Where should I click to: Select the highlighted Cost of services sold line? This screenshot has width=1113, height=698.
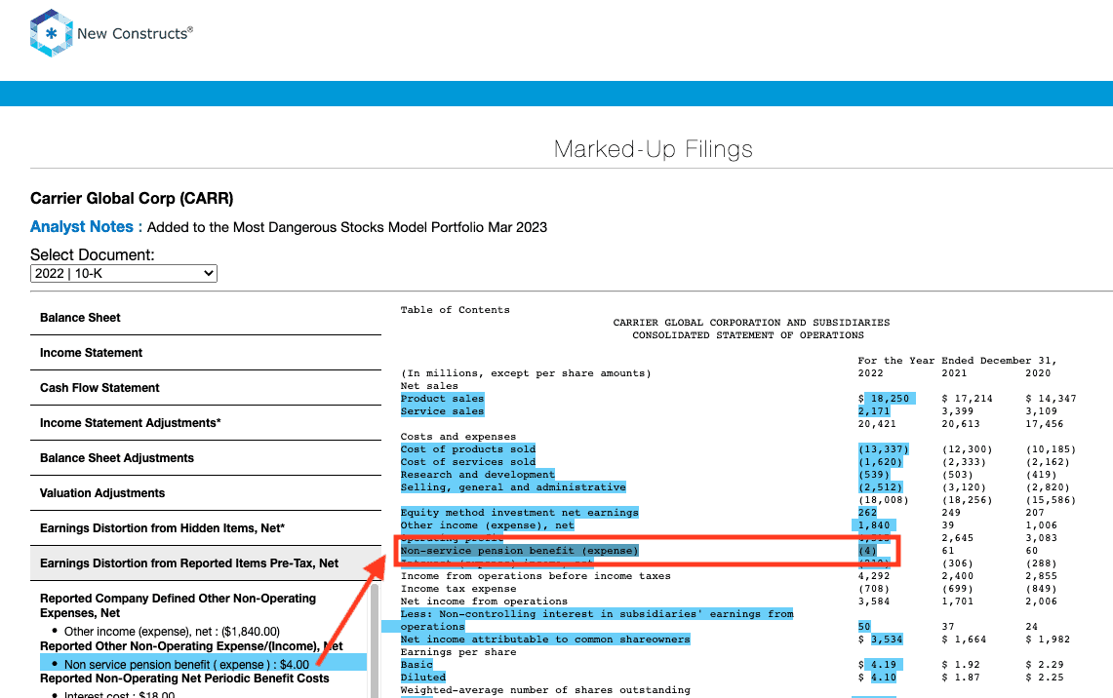click(468, 462)
